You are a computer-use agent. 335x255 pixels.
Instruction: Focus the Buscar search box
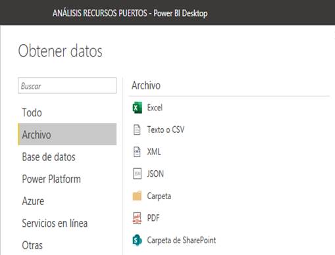pos(67,85)
